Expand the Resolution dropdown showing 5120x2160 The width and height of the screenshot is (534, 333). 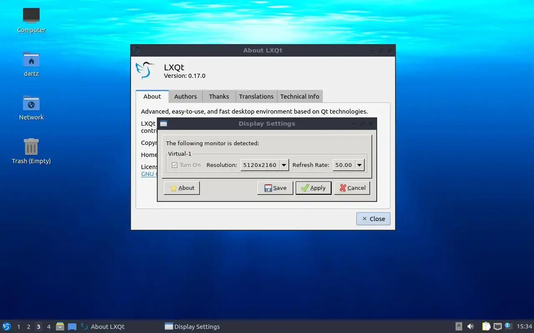[265, 165]
